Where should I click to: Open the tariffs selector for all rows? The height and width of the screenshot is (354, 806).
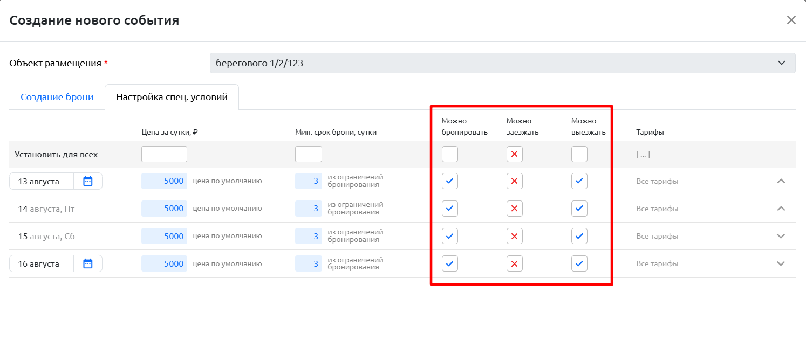pos(643,155)
